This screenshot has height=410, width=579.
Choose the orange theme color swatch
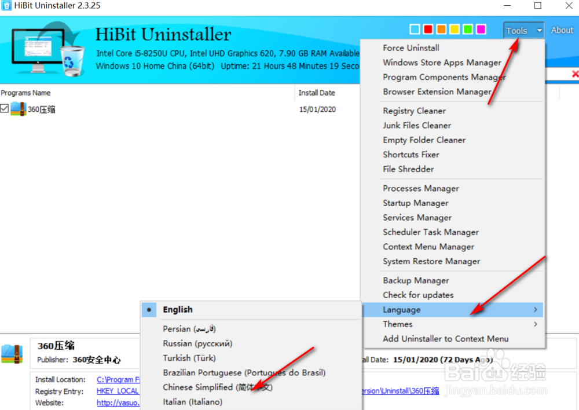441,29
